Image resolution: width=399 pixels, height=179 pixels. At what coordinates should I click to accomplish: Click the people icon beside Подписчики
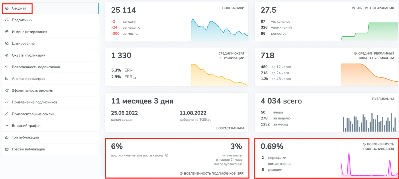tap(7, 20)
